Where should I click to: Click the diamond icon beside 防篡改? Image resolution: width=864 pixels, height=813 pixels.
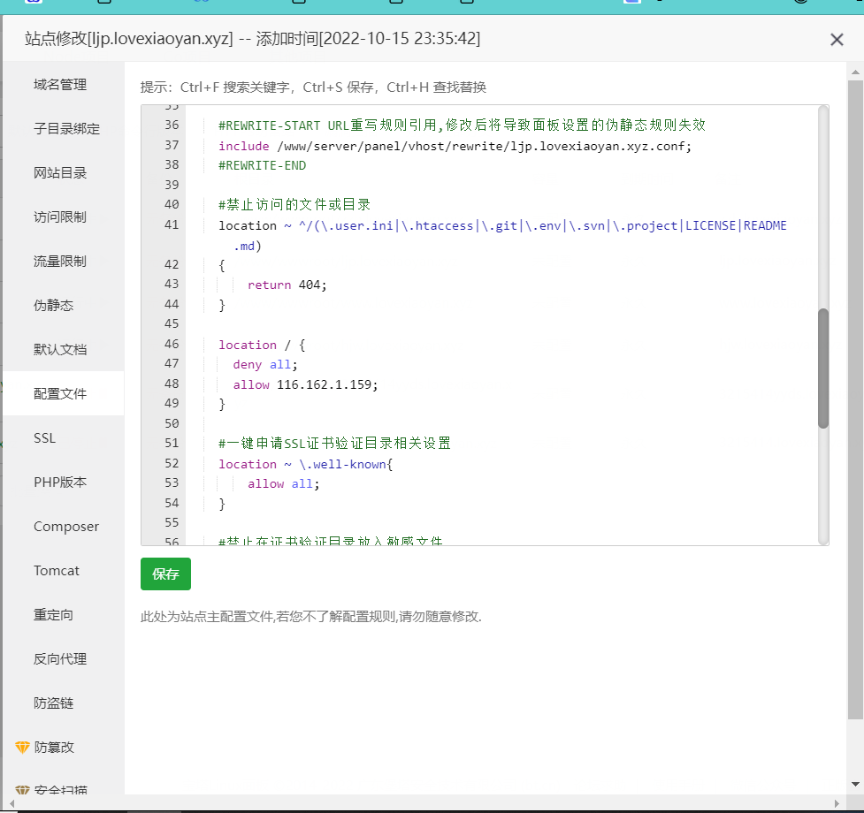23,748
